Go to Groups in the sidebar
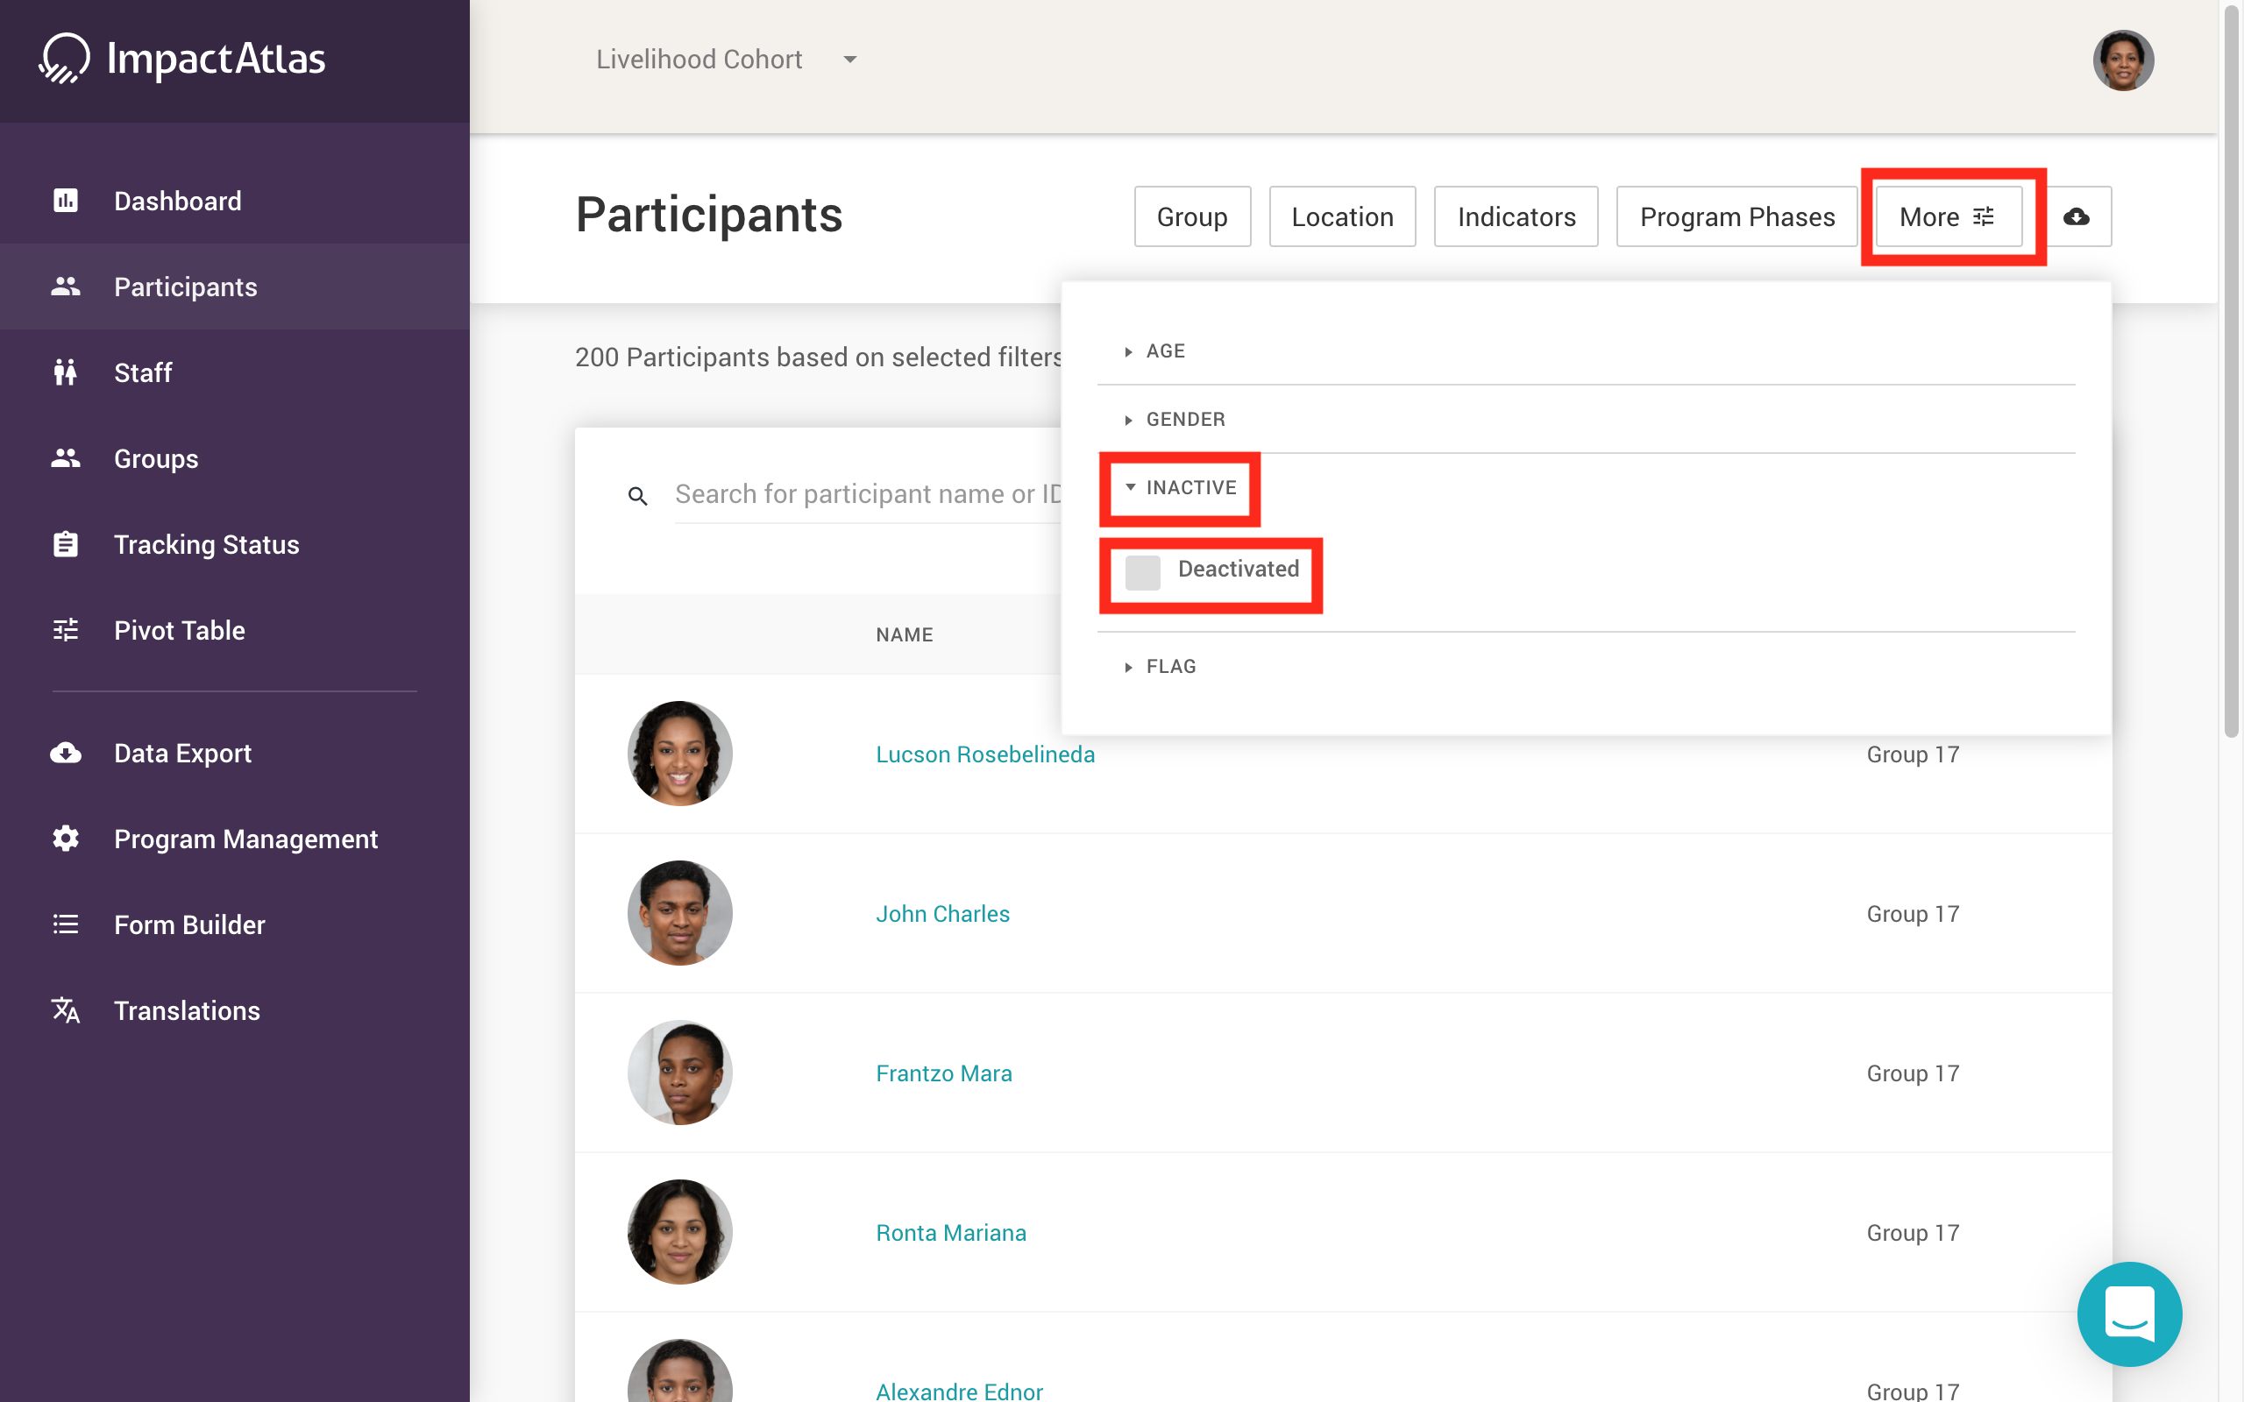The width and height of the screenshot is (2244, 1402). point(156,459)
